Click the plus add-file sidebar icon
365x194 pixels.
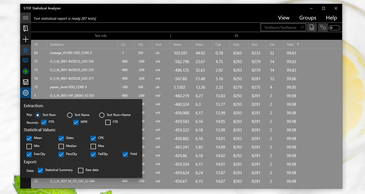(26, 40)
